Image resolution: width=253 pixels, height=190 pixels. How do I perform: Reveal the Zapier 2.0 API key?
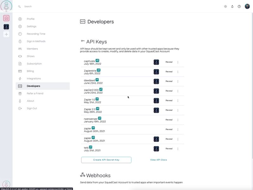pyautogui.click(x=169, y=110)
